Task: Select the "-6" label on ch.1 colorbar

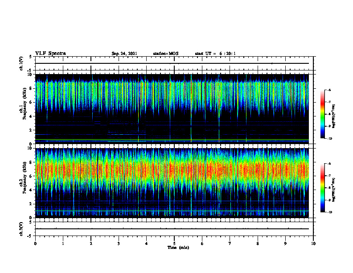Action: click(x=329, y=90)
